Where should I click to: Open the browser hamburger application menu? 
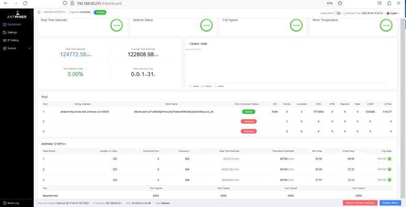point(399,3)
